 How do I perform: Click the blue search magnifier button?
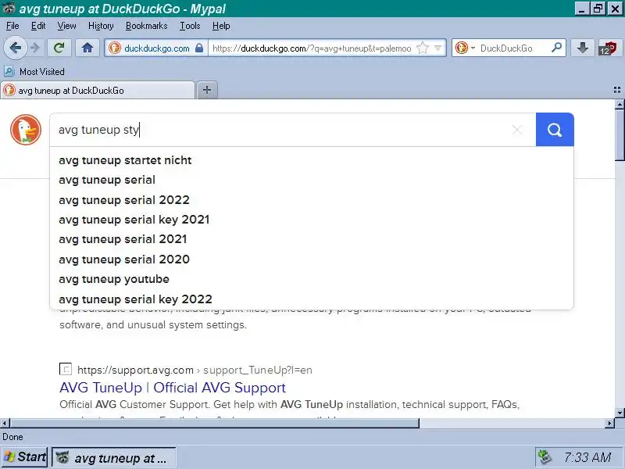tap(555, 130)
